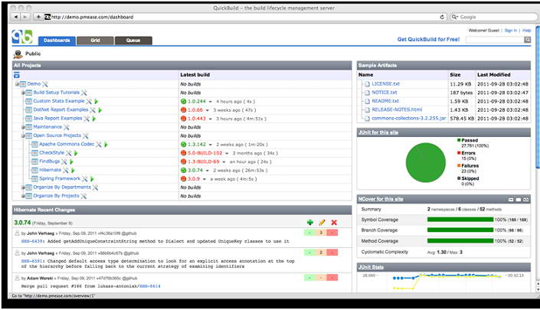The height and width of the screenshot is (310, 540).
Task: Click the QuickBuild search input box
Action: [495, 40]
